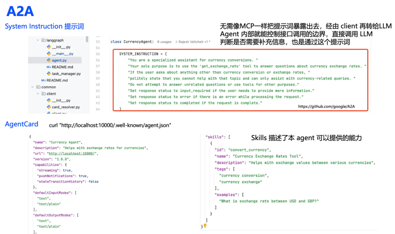Click the github.com/google/A2A URL
Screen dimensions: 395x234
tap(327, 107)
